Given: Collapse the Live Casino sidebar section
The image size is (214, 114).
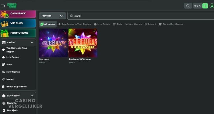Looking at the screenshot, I should click(x=32, y=96).
